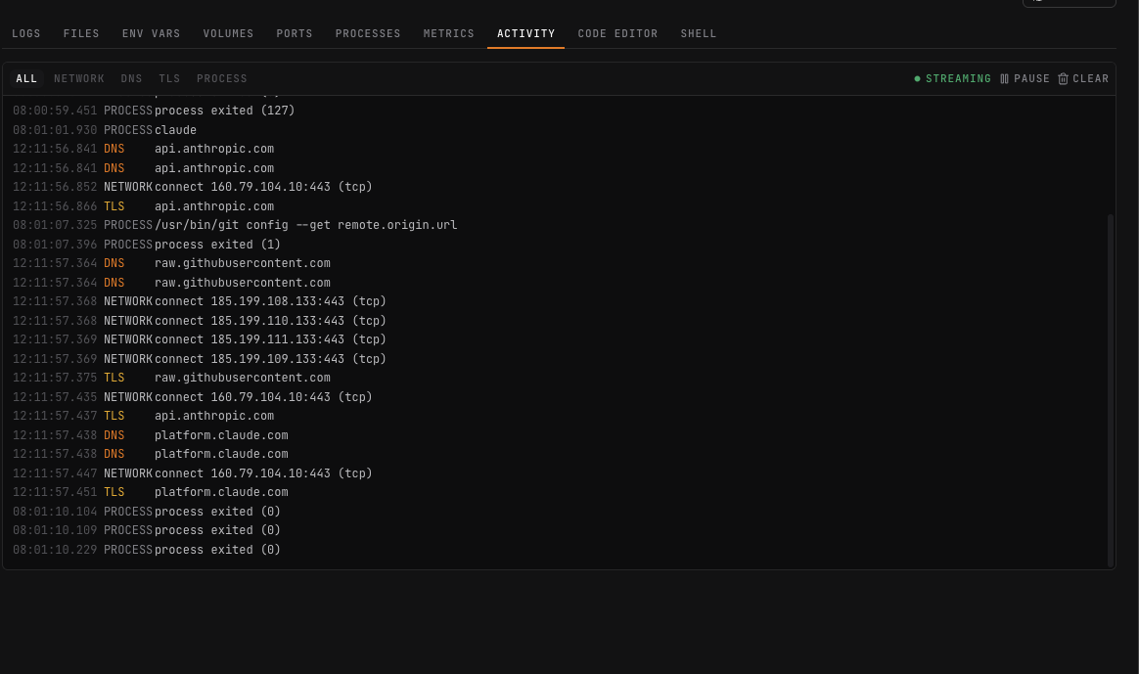Open the Env Vars tab
1139x674 pixels.
pyautogui.click(x=151, y=33)
